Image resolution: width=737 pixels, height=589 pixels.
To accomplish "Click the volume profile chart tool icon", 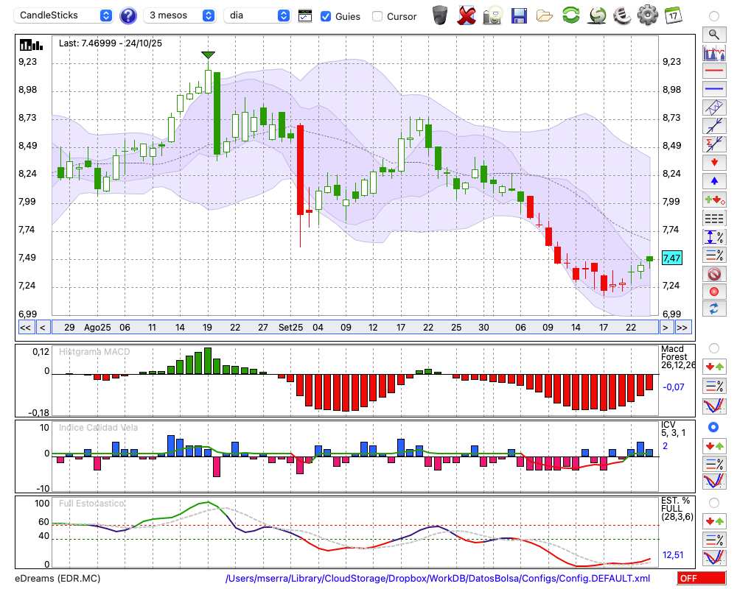I will coord(714,52).
